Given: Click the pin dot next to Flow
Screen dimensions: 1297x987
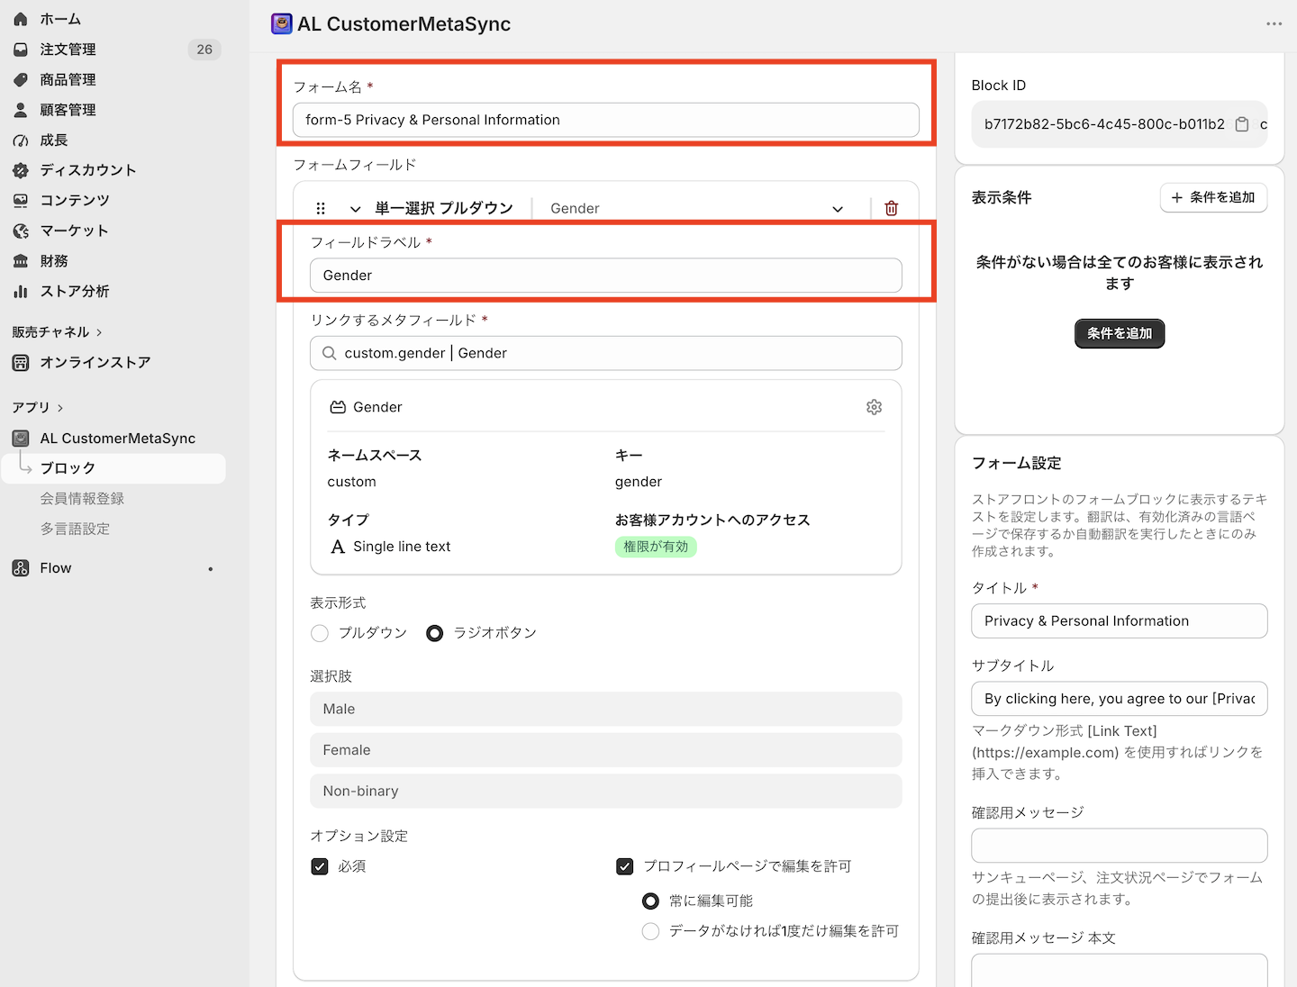Looking at the screenshot, I should 211,568.
